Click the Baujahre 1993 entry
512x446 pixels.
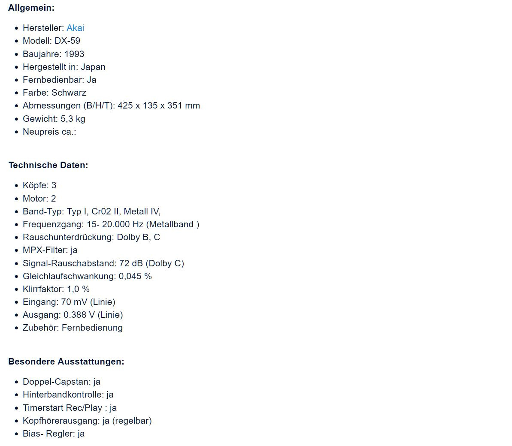54,54
